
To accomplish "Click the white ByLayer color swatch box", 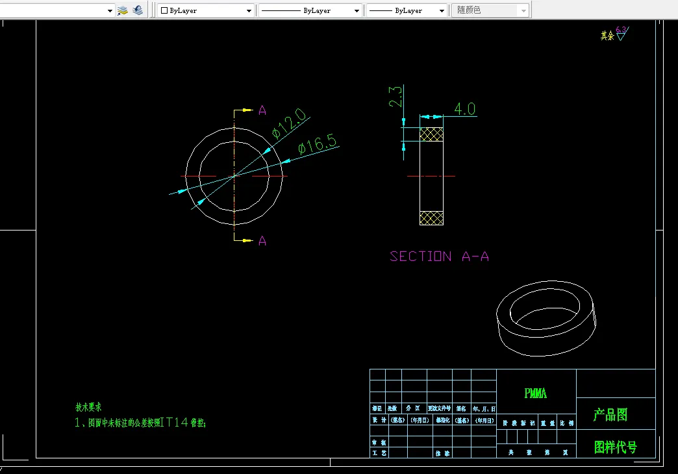I will pyautogui.click(x=164, y=10).
